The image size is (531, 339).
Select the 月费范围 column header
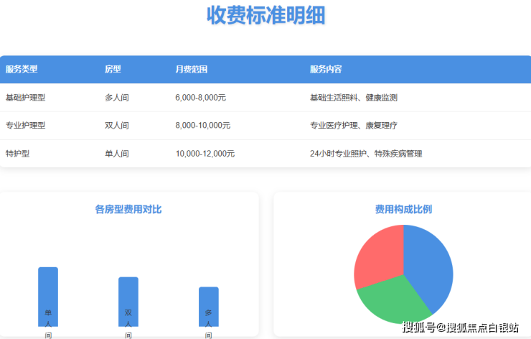(x=192, y=70)
